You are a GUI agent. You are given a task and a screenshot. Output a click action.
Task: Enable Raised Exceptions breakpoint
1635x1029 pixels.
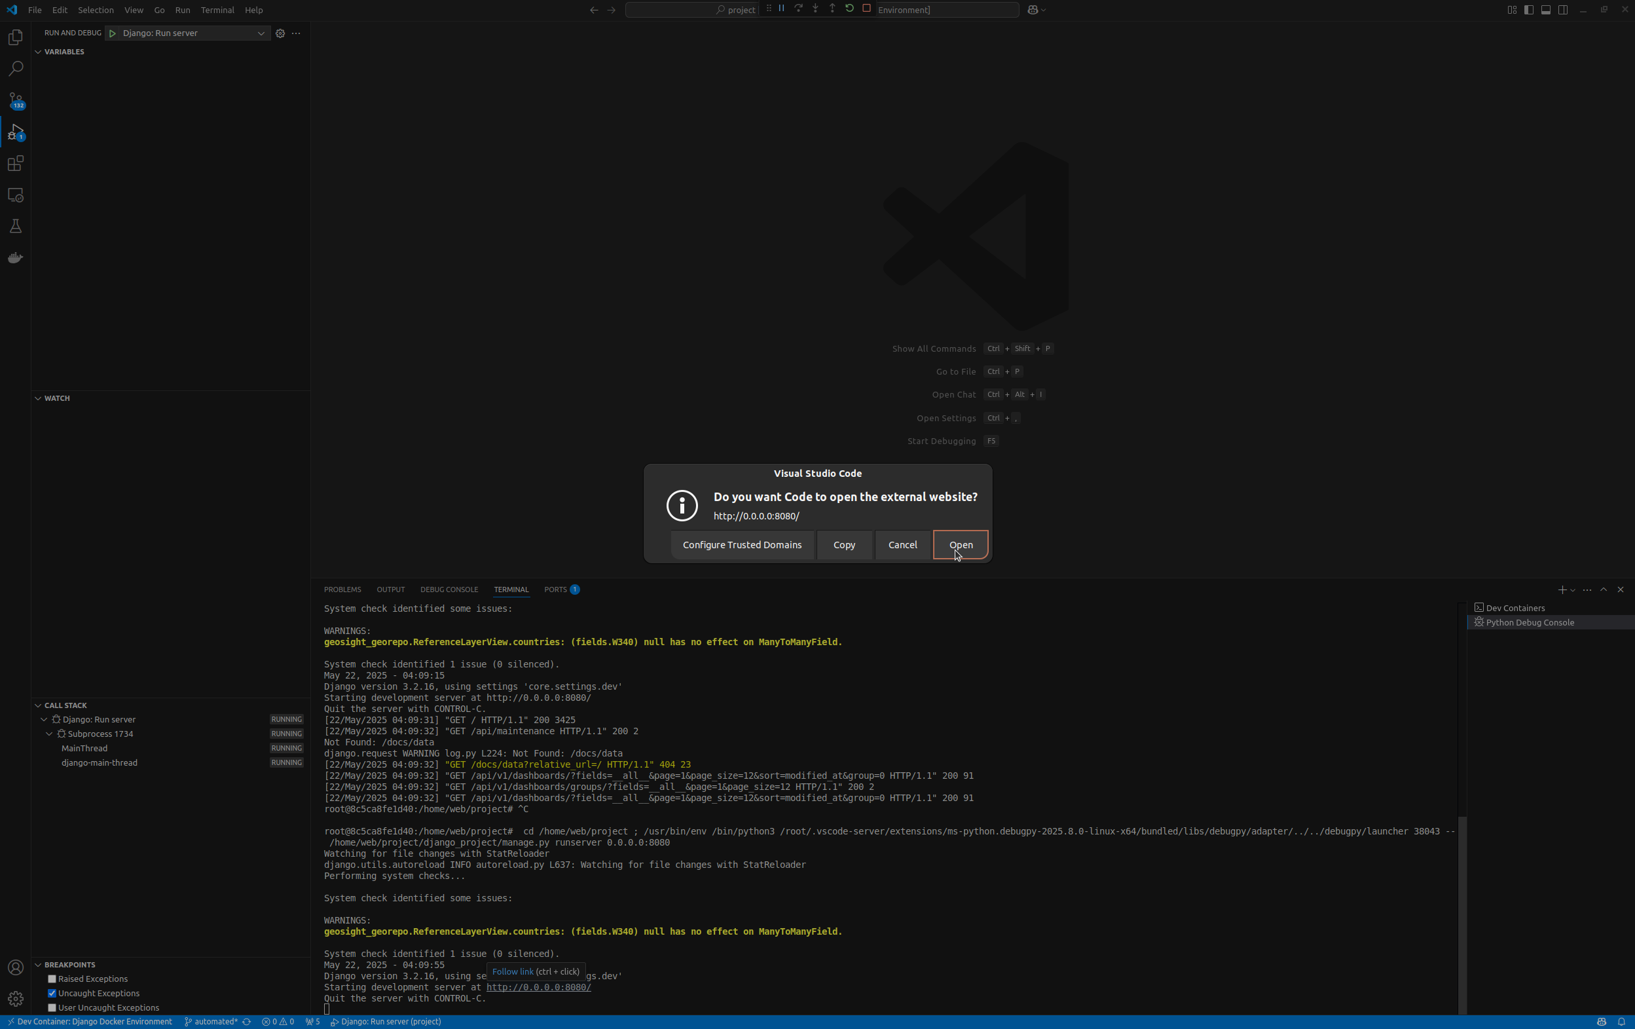pyautogui.click(x=52, y=979)
